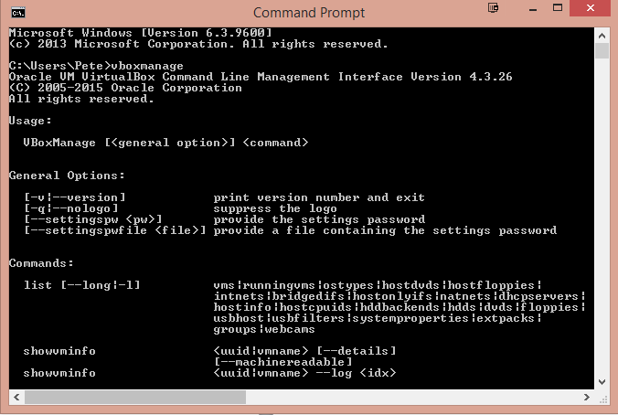Click the '[--settingspwfile <file>]' option text
This screenshot has height=415, width=618.
114,230
